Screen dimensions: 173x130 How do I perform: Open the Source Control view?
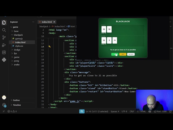click(4, 37)
